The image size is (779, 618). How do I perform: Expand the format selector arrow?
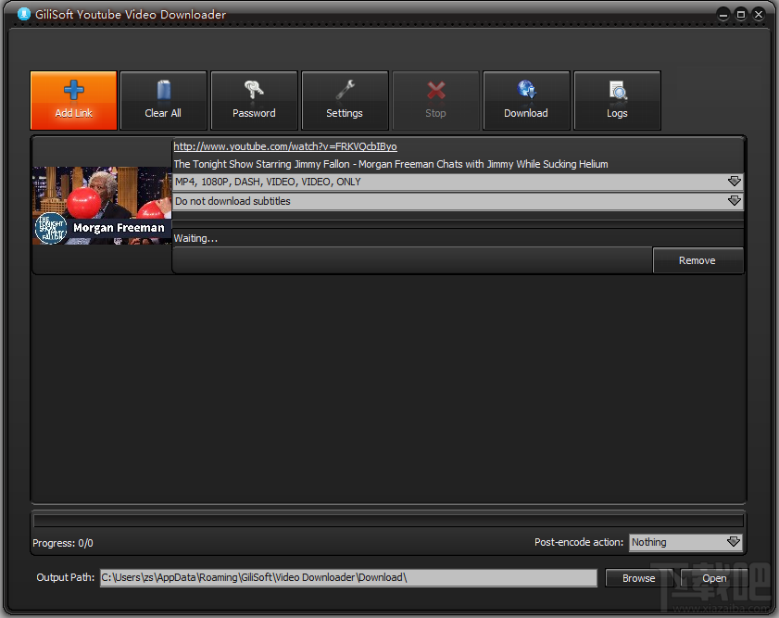click(x=735, y=182)
